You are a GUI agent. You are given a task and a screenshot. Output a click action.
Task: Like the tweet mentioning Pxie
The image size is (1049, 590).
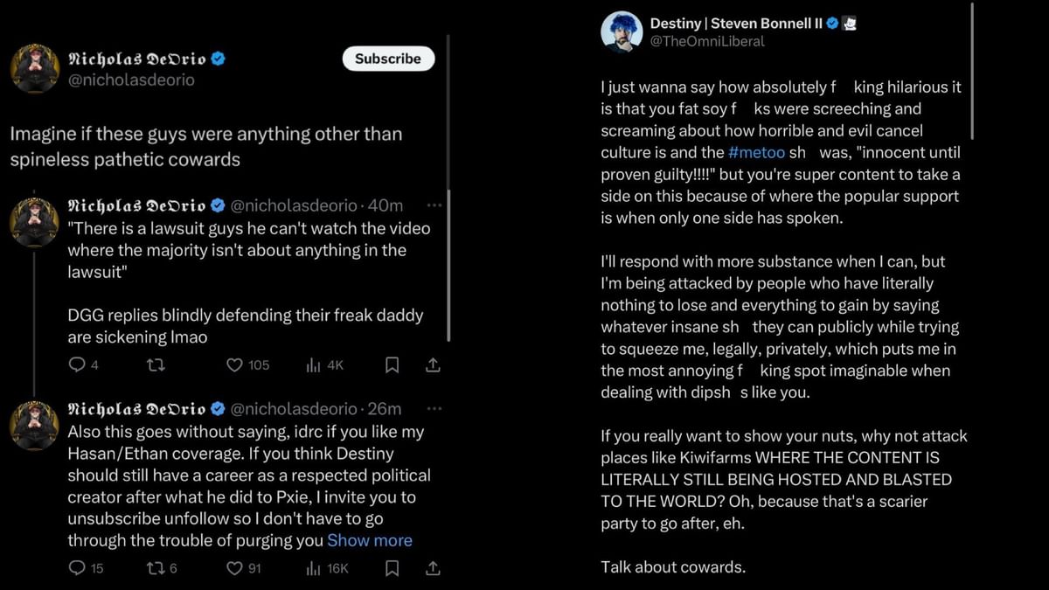[x=234, y=568]
